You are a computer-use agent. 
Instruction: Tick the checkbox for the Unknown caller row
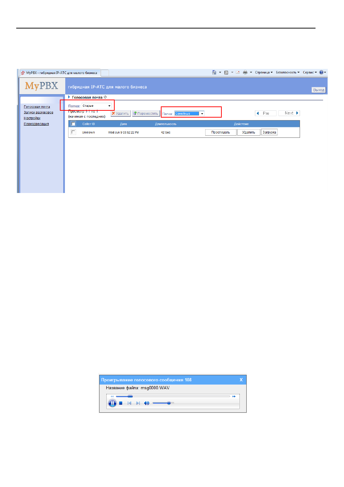pos(73,132)
